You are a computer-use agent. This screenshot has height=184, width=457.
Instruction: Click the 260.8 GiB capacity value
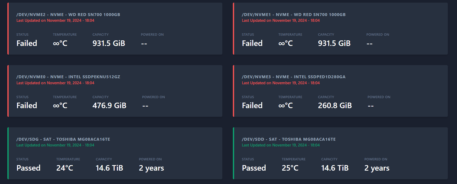pyautogui.click(x=335, y=106)
